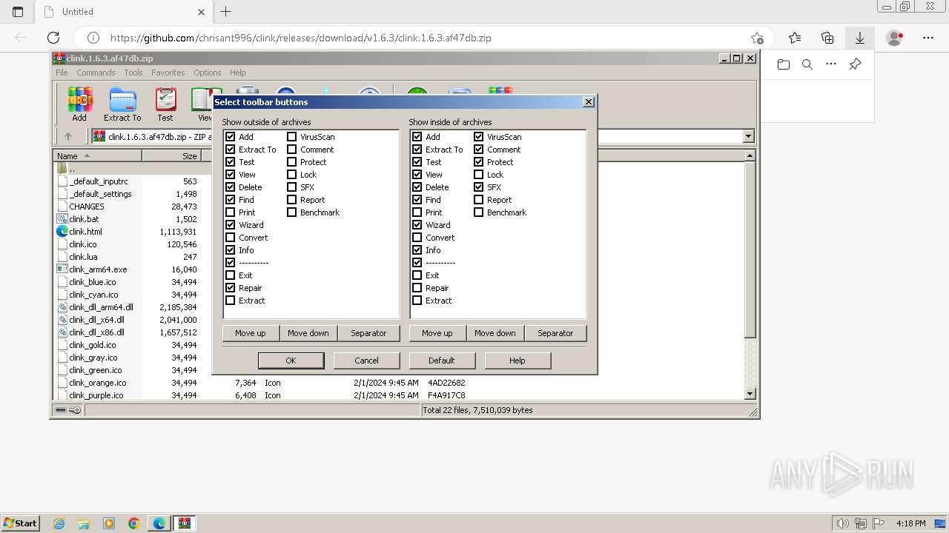The height and width of the screenshot is (533, 949).
Task: Click Move down for inside archives list
Action: pos(495,333)
